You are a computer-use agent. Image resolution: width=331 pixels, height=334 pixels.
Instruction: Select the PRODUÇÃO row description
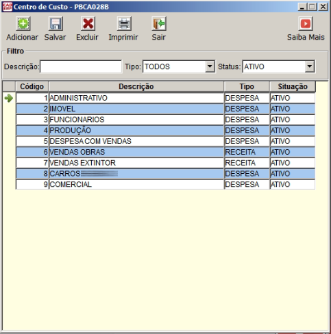pos(136,130)
